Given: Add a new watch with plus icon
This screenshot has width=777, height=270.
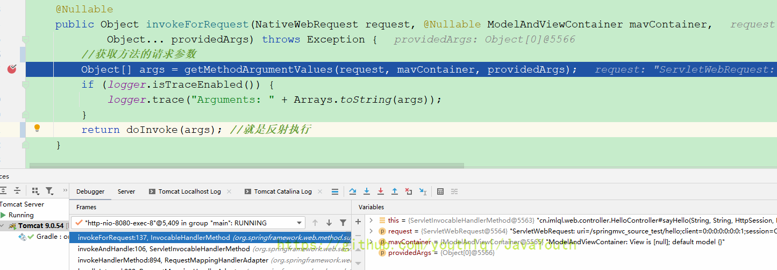Looking at the screenshot, I should 358,222.
